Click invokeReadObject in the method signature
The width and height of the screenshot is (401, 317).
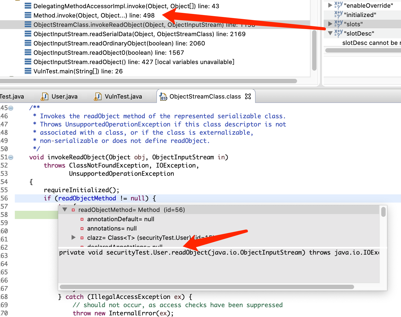[76, 157]
